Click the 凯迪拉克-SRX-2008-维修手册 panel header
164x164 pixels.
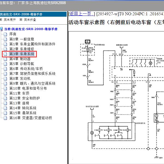point(33,14)
